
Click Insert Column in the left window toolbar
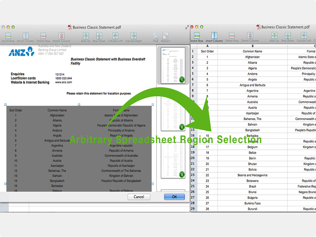click(26, 37)
